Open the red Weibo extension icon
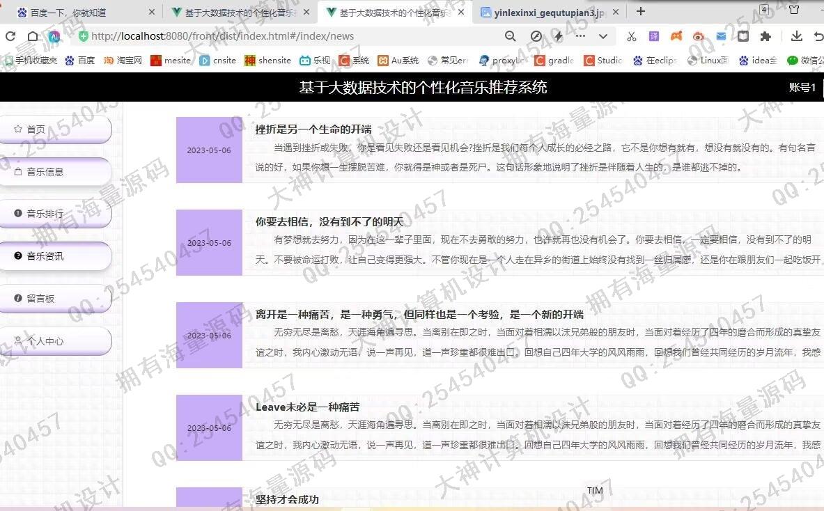The height and width of the screenshot is (511, 824). tap(699, 36)
